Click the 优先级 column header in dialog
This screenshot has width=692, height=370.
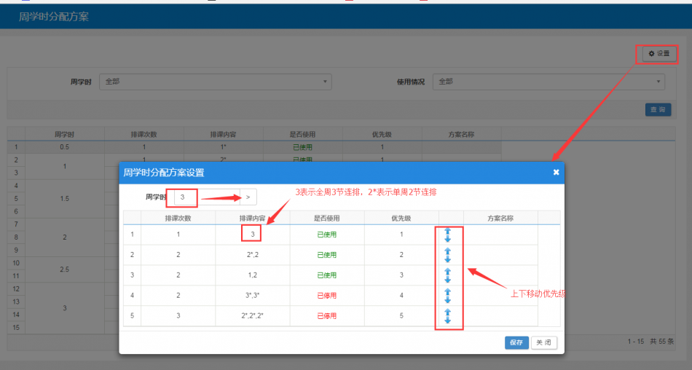[x=401, y=218]
